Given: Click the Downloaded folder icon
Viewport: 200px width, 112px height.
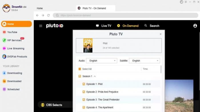Looking at the screenshot, I should (x=4, y=81).
